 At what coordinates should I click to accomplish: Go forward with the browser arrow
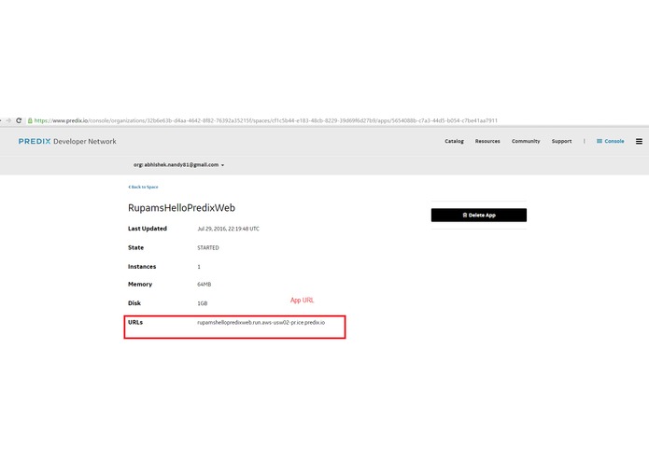tap(8, 120)
